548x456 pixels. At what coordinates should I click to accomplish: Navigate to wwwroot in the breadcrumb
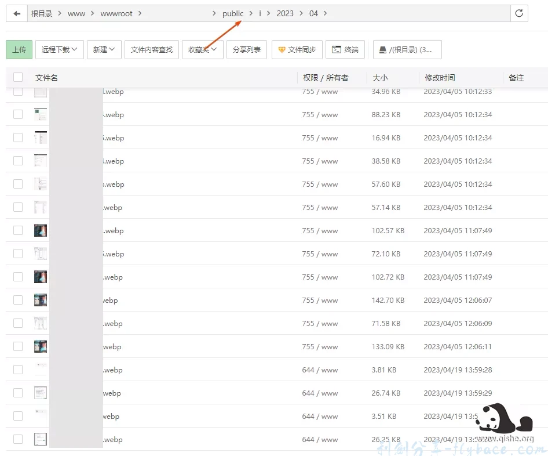116,13
